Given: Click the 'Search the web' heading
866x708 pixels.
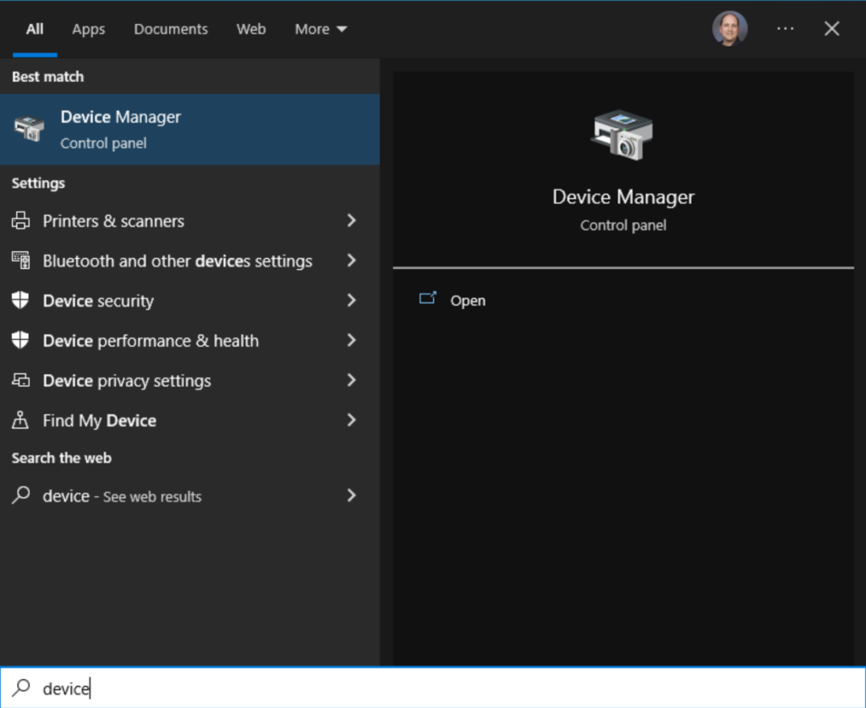Looking at the screenshot, I should point(61,458).
